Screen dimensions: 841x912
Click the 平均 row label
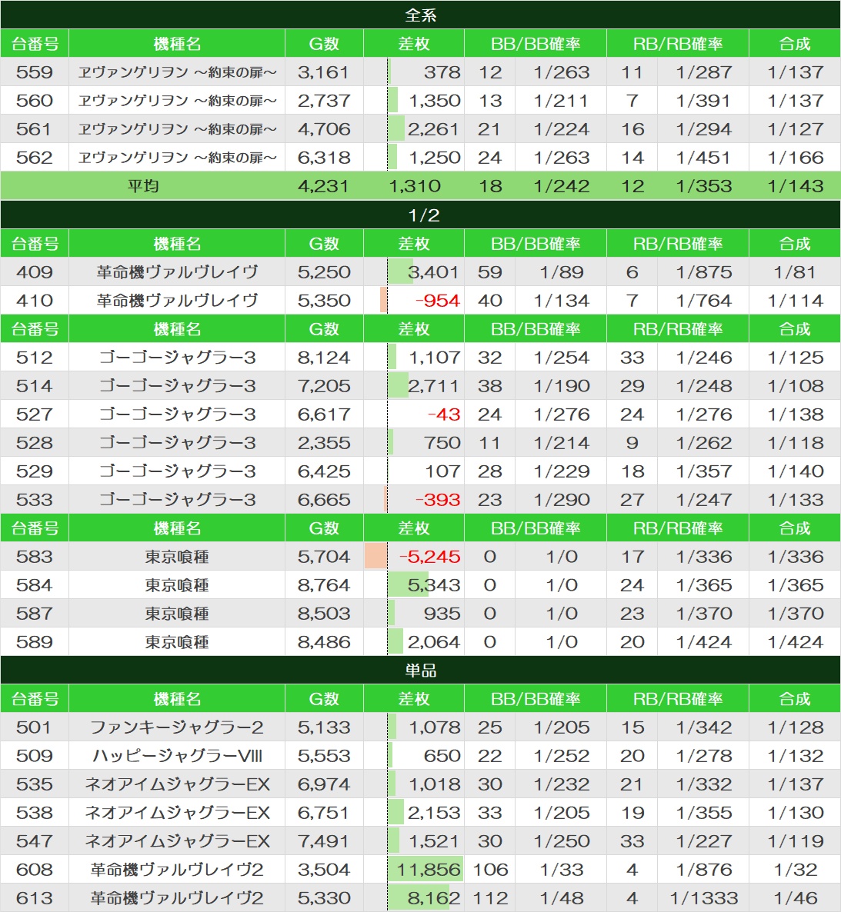pos(143,186)
